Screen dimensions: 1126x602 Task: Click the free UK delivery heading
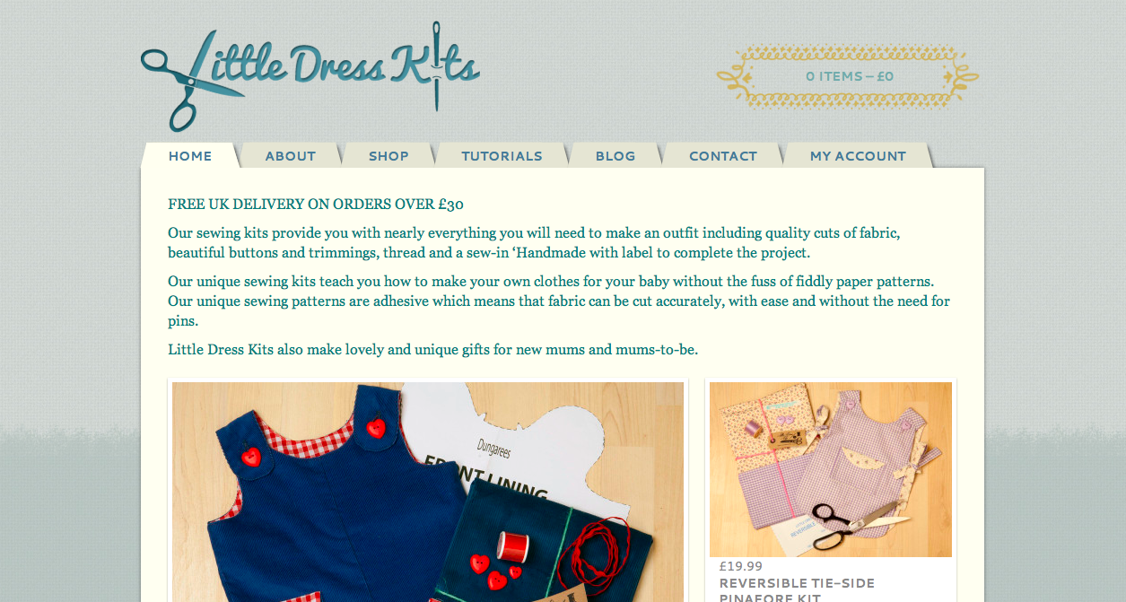[316, 205]
